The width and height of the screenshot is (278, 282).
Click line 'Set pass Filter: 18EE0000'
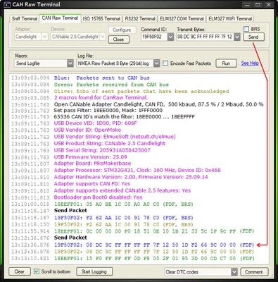(x=108, y=111)
